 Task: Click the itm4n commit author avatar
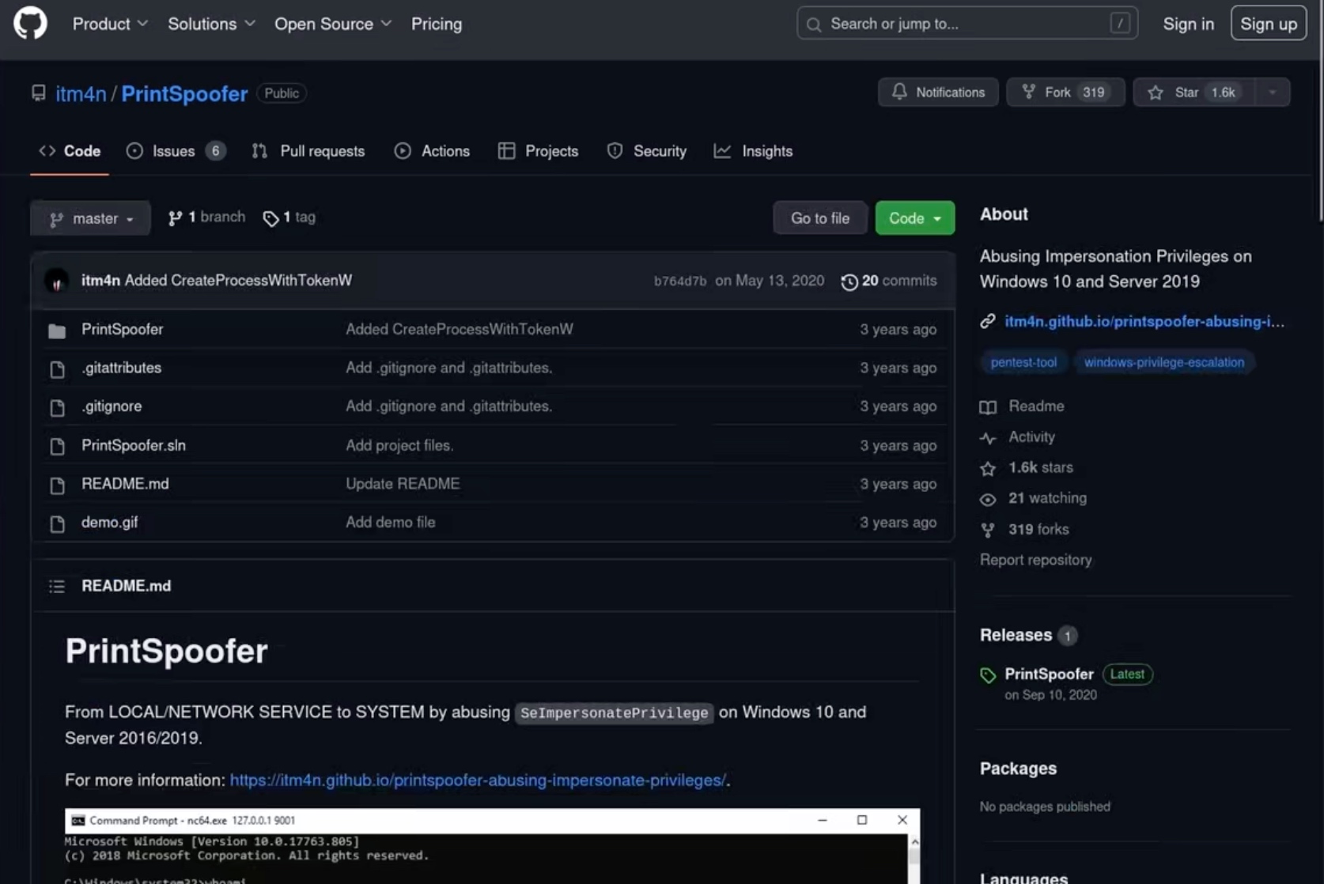tap(56, 281)
